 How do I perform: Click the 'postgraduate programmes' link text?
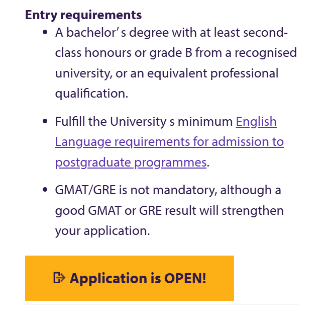point(131,163)
